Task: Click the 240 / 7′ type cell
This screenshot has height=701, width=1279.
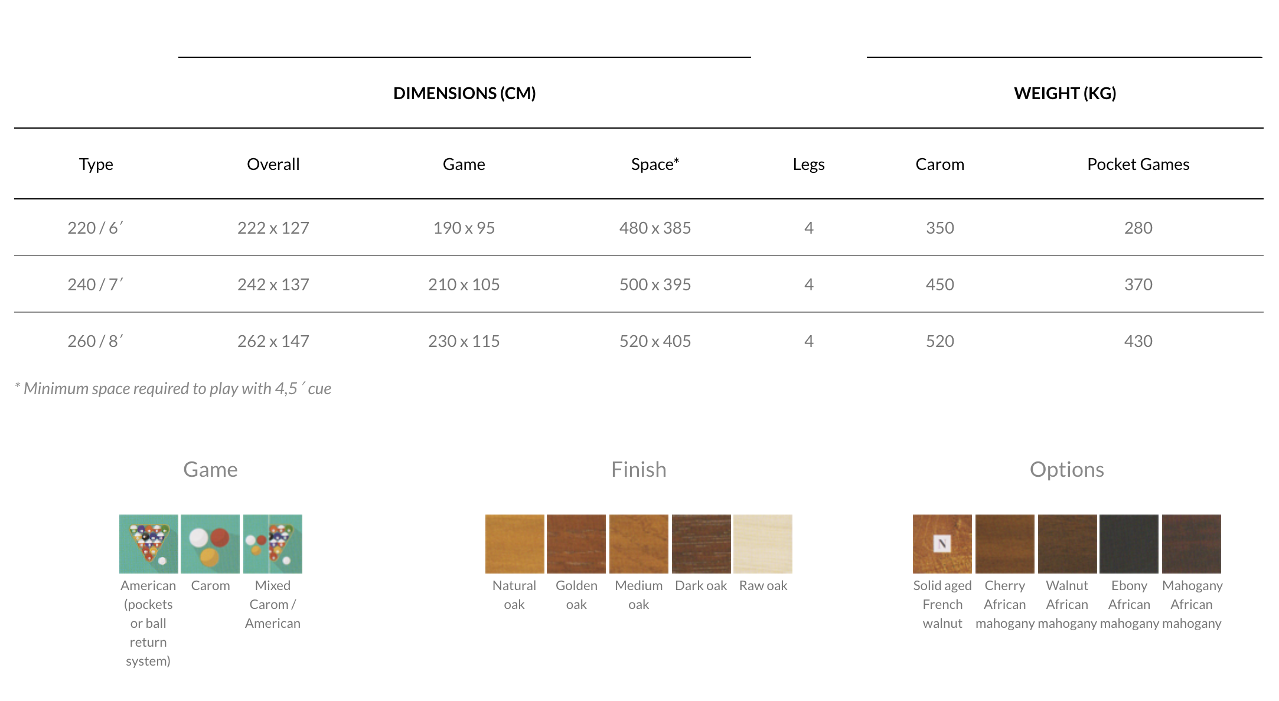Action: (96, 284)
